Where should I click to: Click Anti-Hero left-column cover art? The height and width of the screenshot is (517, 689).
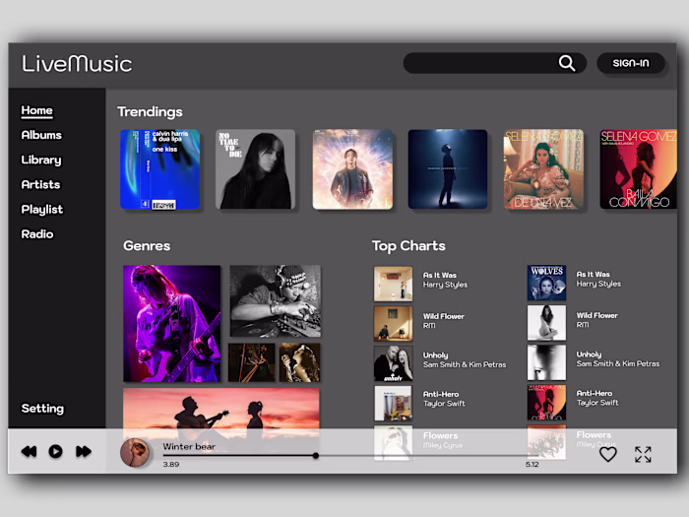[x=394, y=403]
